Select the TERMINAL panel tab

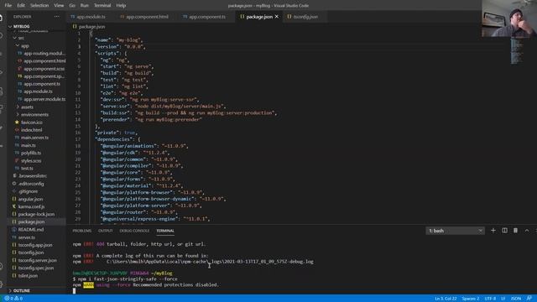point(165,231)
